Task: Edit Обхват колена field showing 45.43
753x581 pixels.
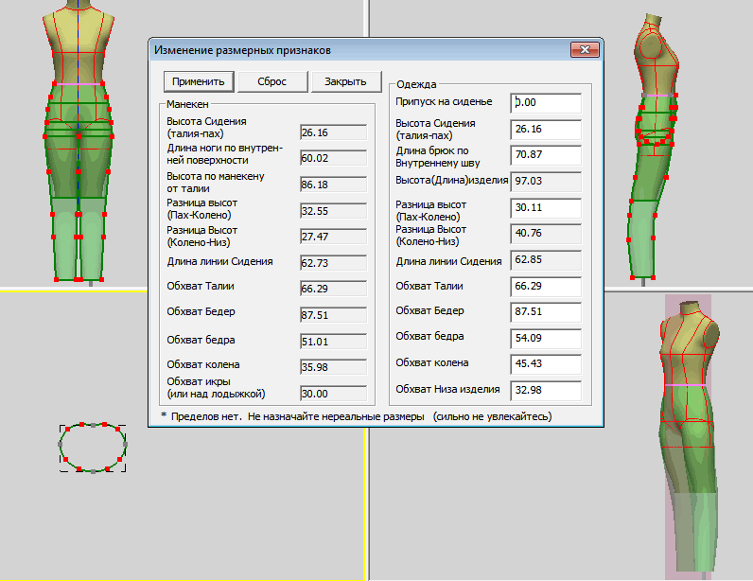Action: [546, 363]
